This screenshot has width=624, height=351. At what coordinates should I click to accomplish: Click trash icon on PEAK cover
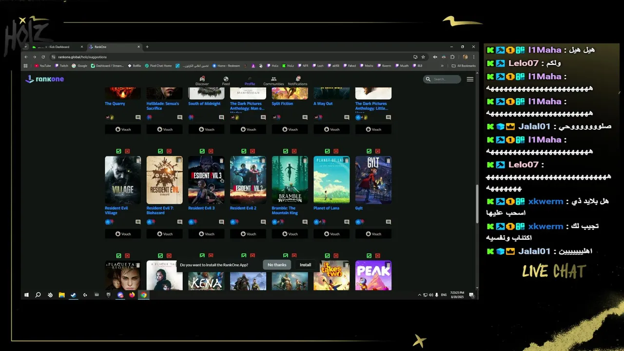pos(389,265)
